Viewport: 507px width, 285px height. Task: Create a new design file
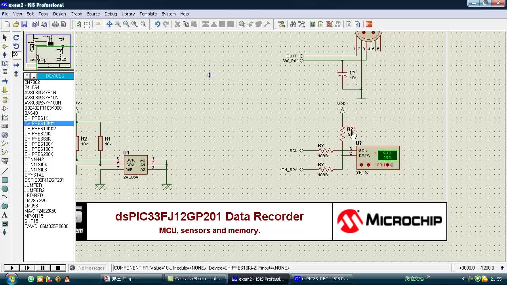click(x=7, y=24)
